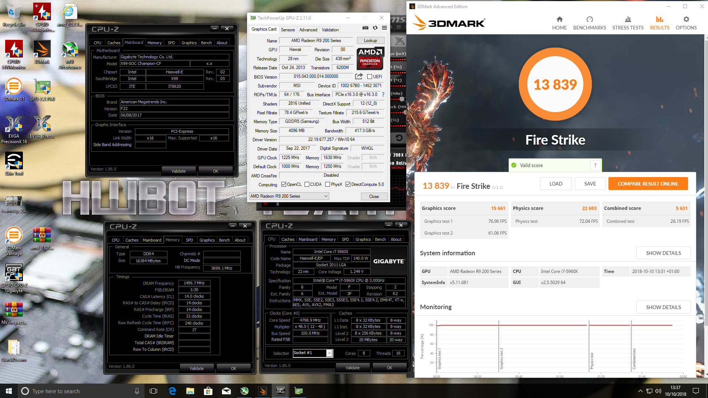This screenshot has height=398, width=708.
Task: Click the Valid score help question mark
Action: [595, 165]
